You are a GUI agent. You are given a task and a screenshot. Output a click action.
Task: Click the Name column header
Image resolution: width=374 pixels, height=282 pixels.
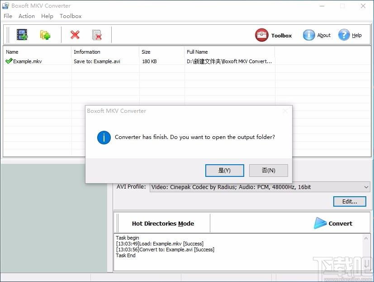pyautogui.click(x=37, y=52)
